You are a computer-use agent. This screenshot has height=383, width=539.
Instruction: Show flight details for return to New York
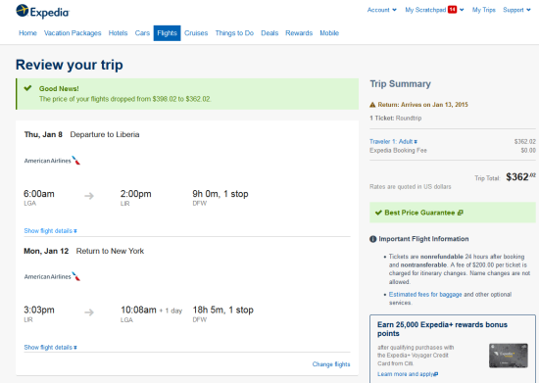coord(51,348)
